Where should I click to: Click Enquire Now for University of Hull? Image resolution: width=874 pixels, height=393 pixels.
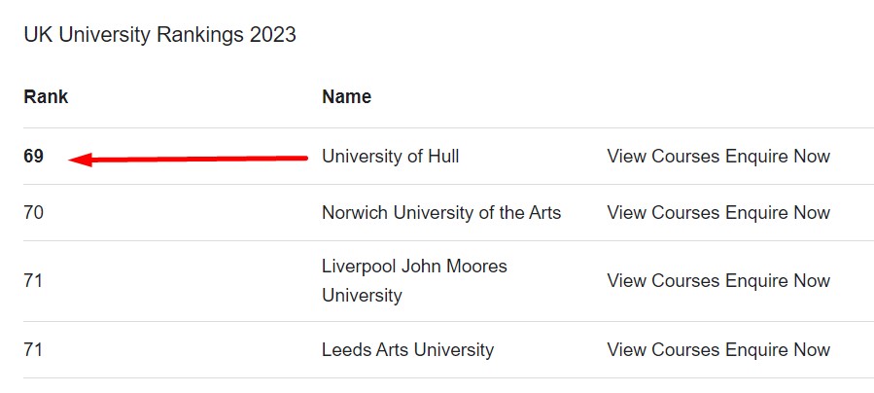click(778, 156)
